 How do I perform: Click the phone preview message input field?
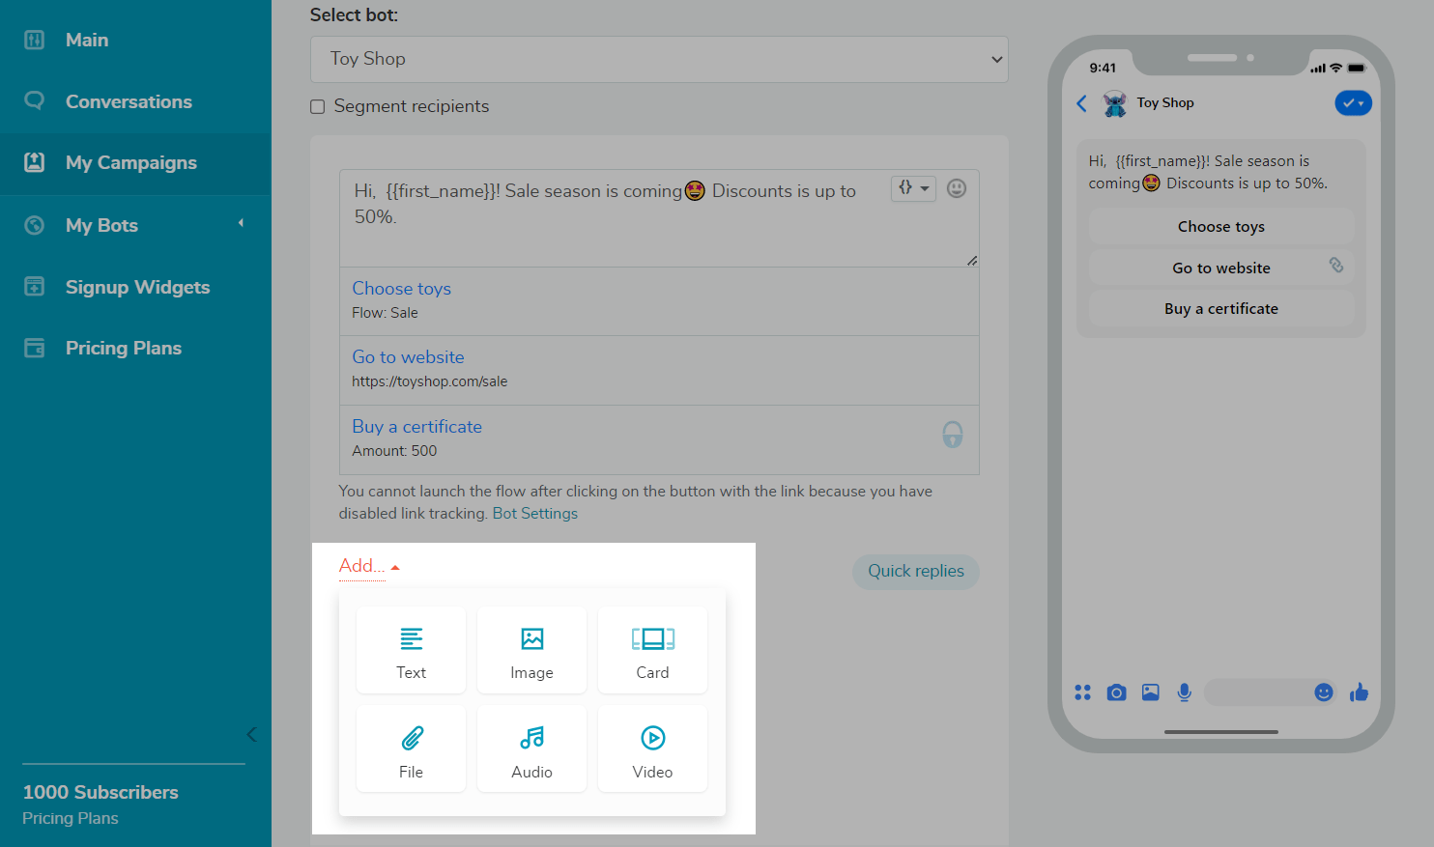[x=1272, y=692]
